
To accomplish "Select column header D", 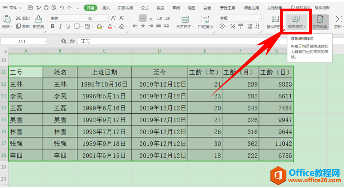I will pyautogui.click(x=160, y=51).
